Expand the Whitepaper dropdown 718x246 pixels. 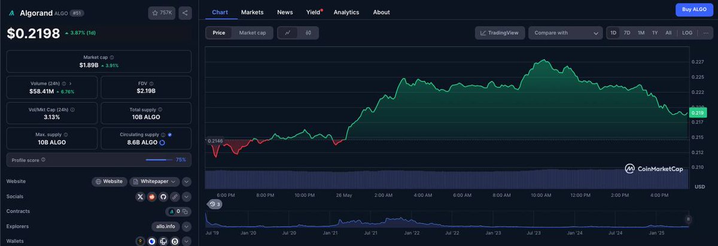[x=154, y=181]
